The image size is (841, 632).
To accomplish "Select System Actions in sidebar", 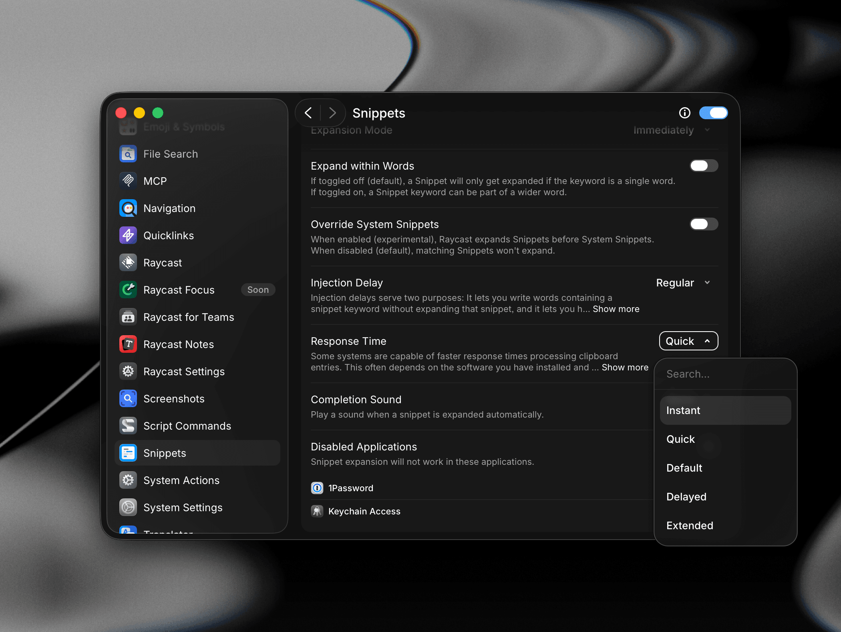I will click(197, 480).
